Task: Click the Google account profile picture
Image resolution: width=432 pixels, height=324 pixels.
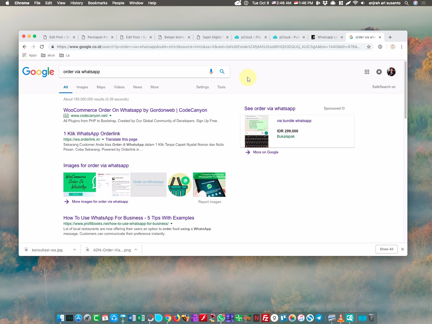Action: [391, 72]
